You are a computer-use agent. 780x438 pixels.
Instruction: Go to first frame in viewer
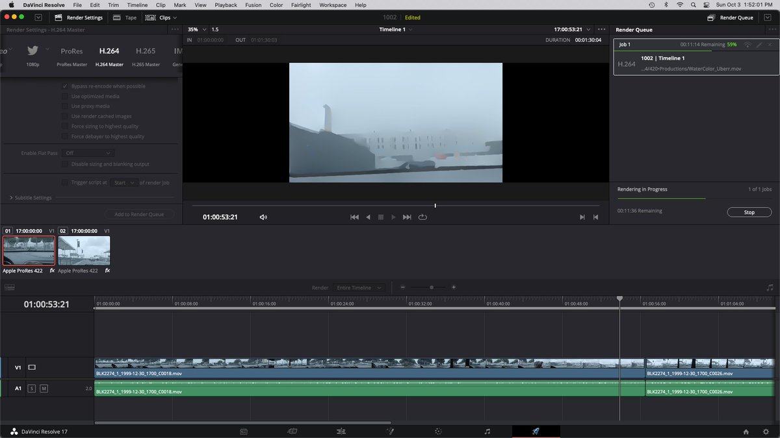pyautogui.click(x=354, y=217)
